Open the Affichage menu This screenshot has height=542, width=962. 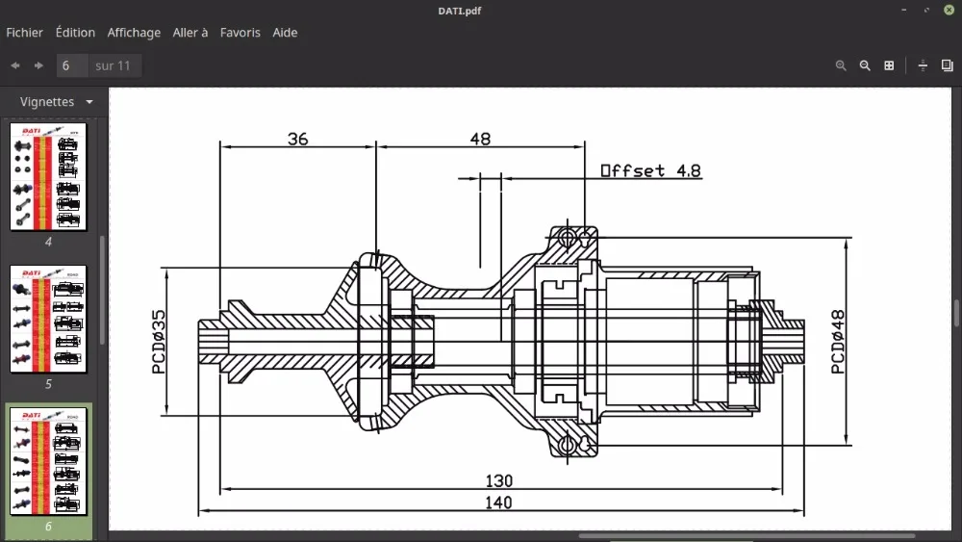134,33
